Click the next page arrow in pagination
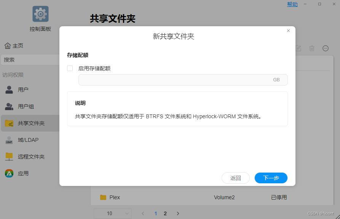 (x=178, y=213)
